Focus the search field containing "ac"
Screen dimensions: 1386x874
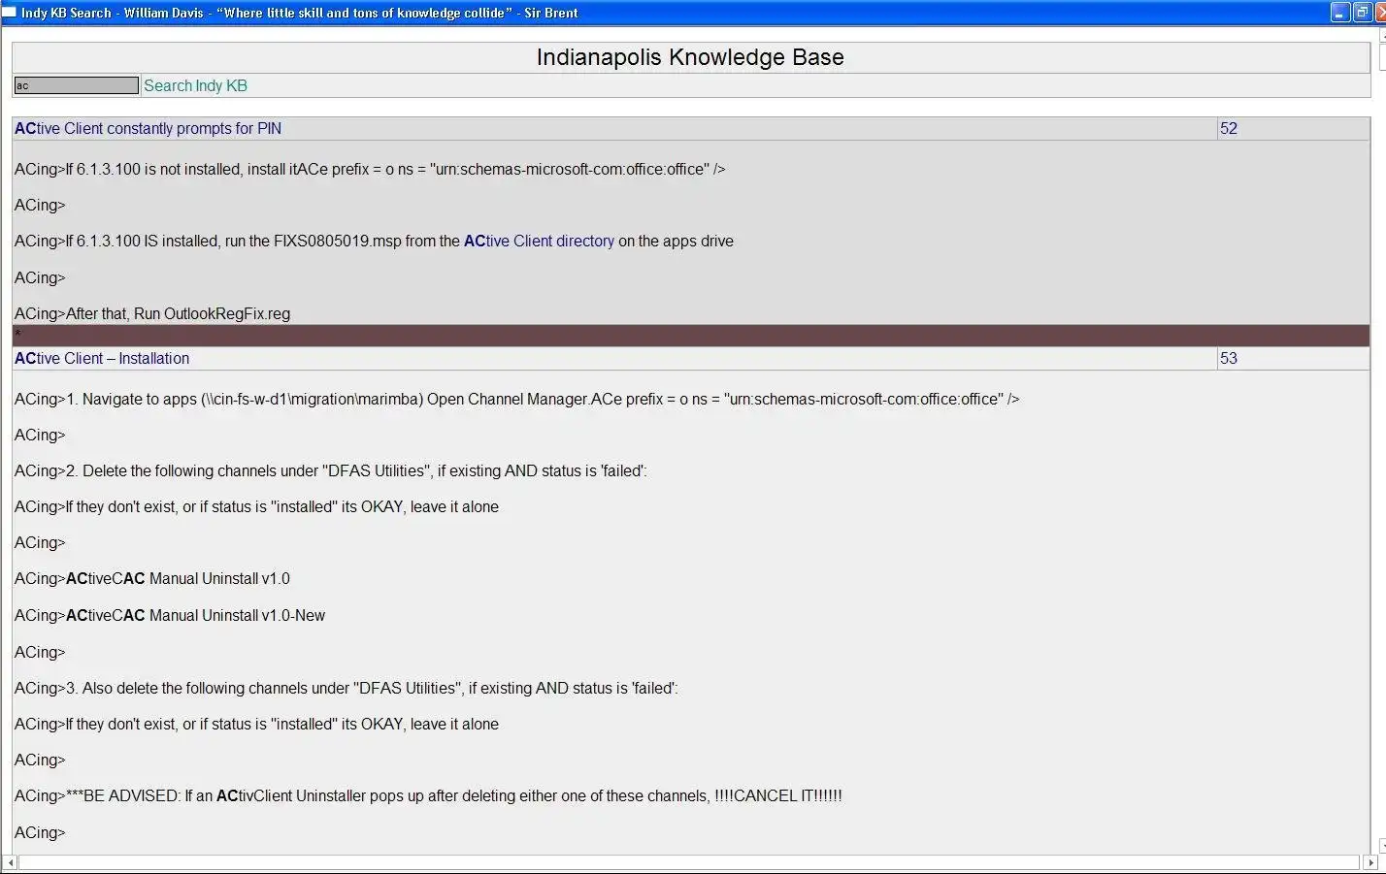coord(76,85)
